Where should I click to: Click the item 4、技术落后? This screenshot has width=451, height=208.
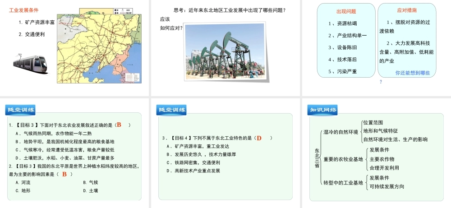tap(343, 60)
